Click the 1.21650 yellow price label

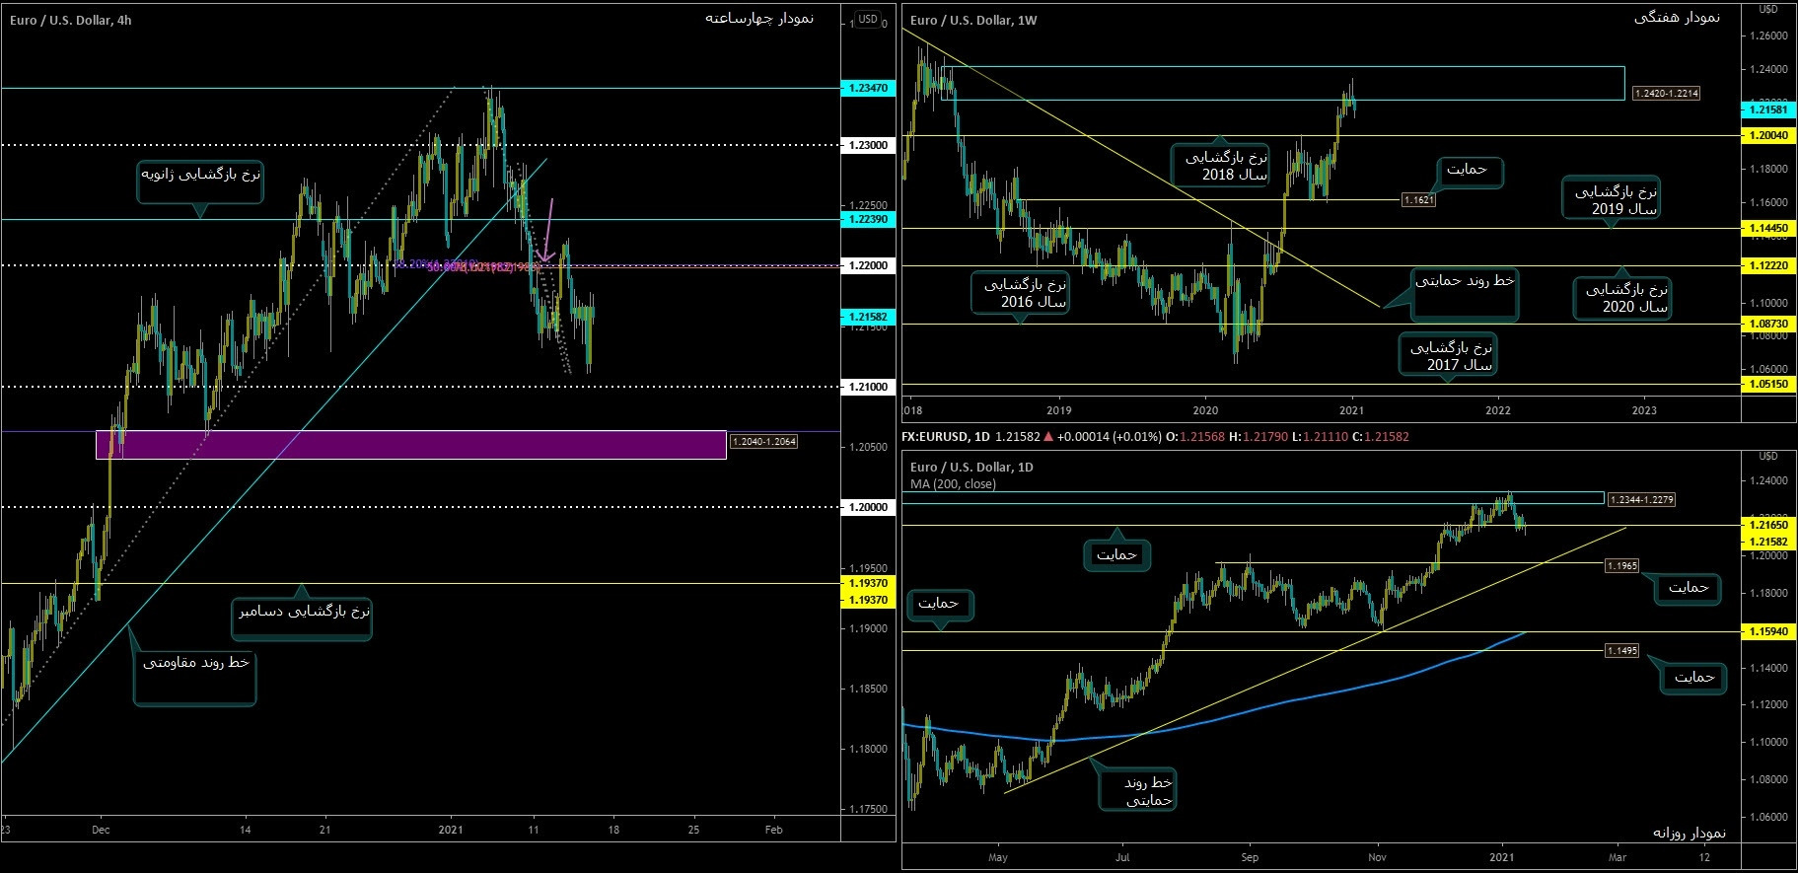1766,526
